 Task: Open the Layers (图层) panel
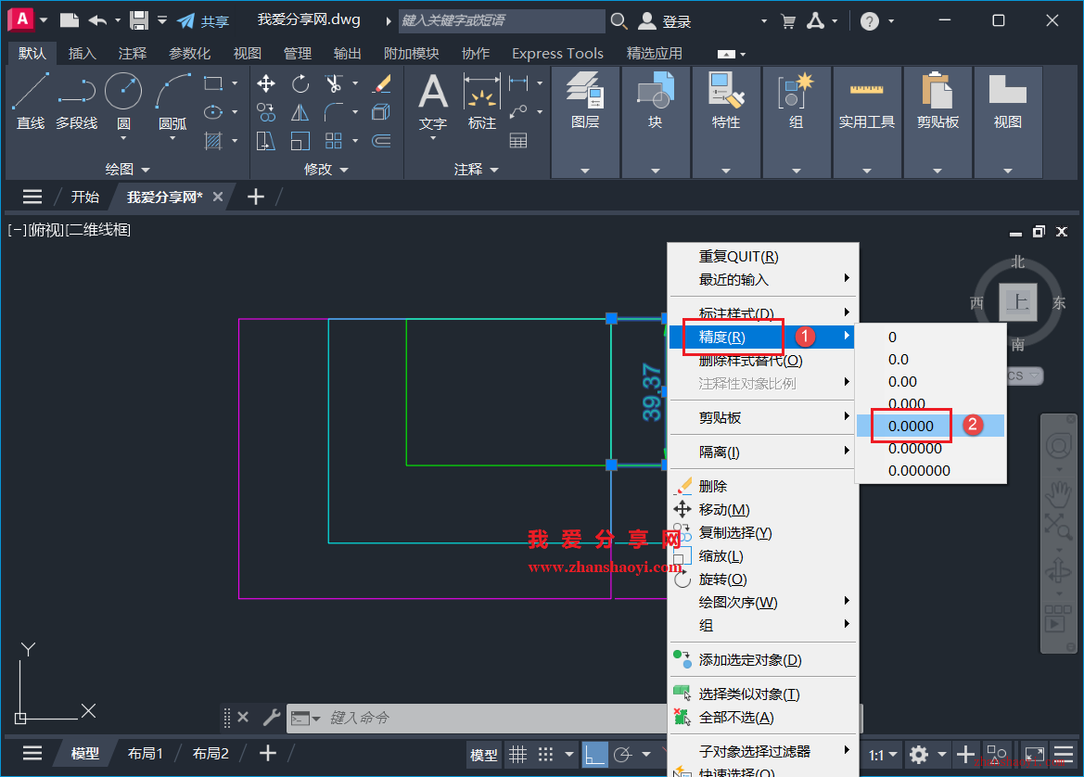point(585,121)
